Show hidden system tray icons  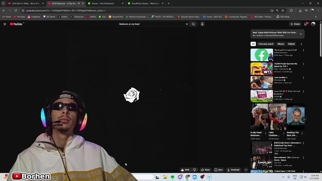tap(283, 177)
